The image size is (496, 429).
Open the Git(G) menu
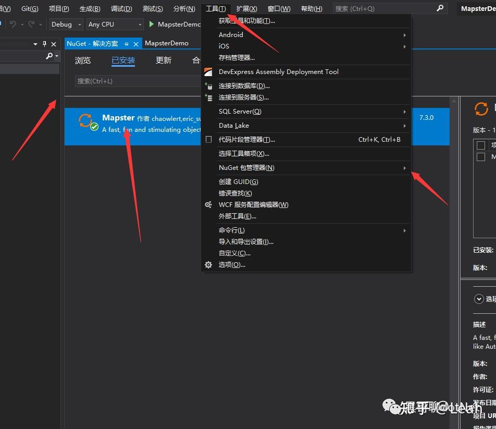(x=30, y=8)
